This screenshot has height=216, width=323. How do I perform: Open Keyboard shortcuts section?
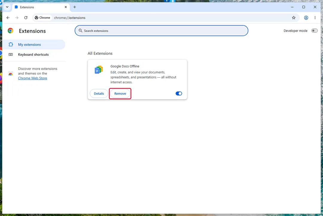tap(33, 55)
